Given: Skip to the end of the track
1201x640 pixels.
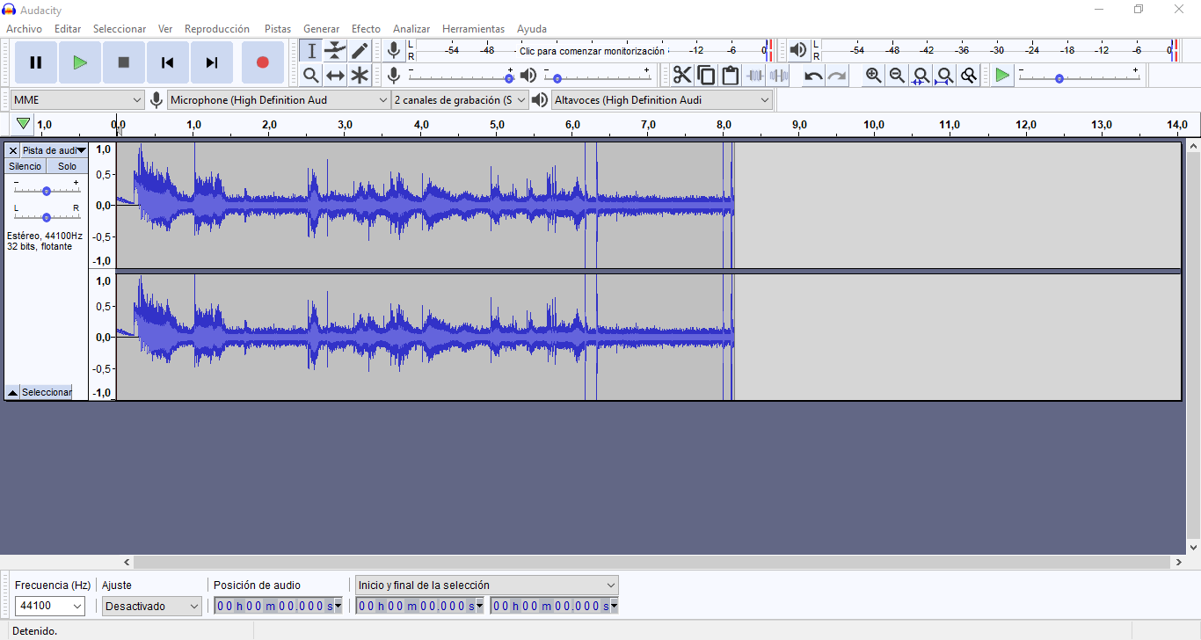Looking at the screenshot, I should pyautogui.click(x=212, y=62).
